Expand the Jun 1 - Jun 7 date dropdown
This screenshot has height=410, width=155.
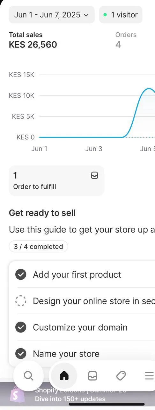(x=52, y=15)
